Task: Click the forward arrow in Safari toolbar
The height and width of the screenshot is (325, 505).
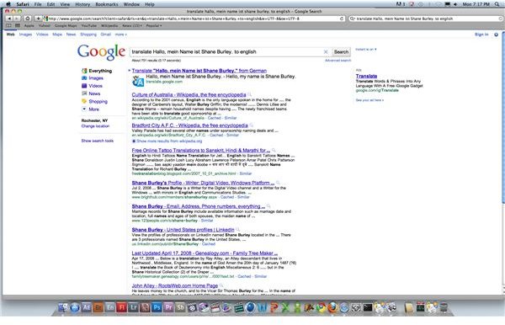Action: click(x=17, y=19)
